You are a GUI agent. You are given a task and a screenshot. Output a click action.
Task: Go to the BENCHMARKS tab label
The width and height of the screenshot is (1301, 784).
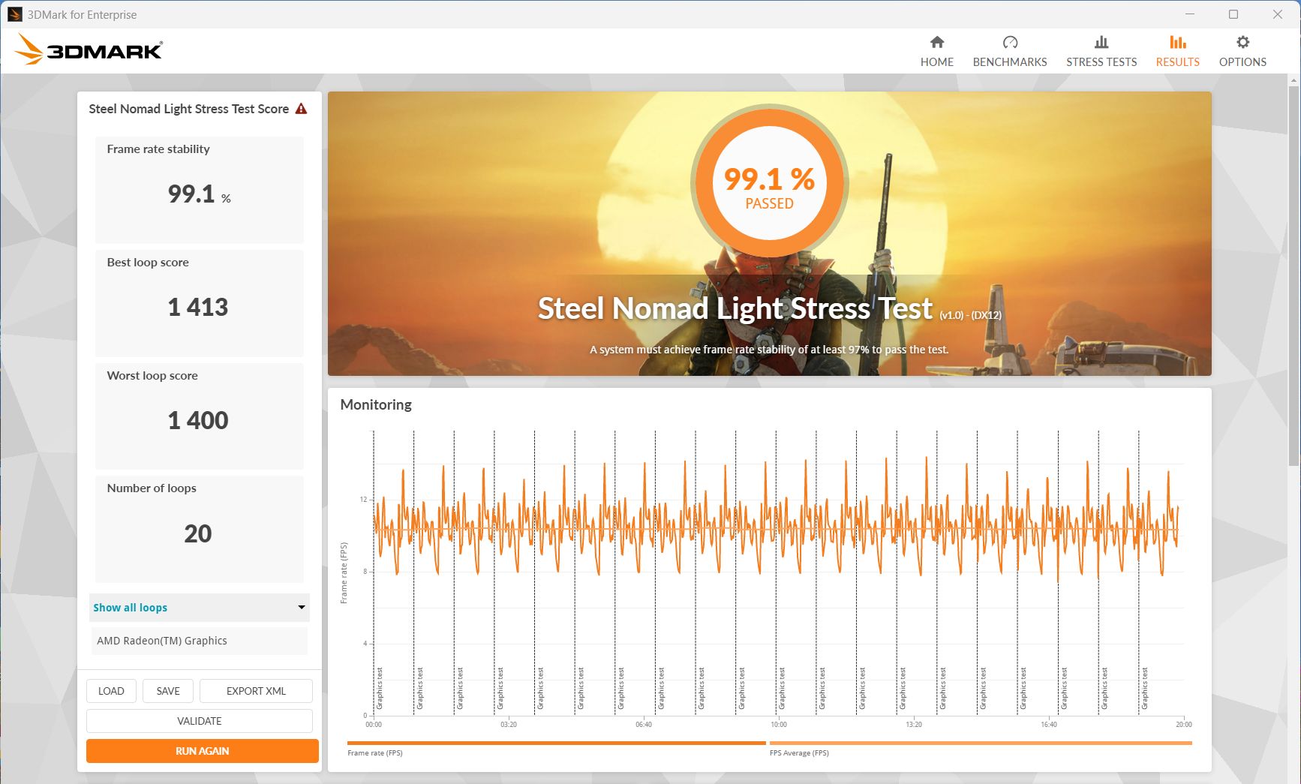(x=1010, y=62)
